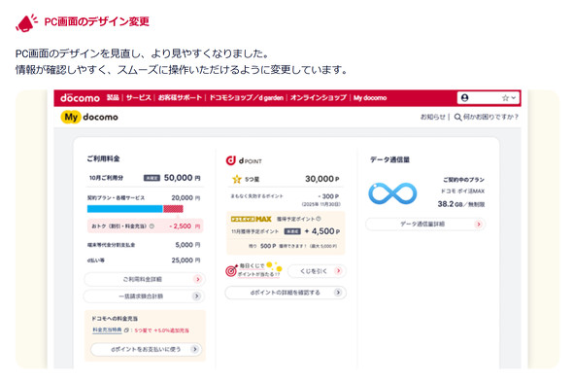The image size is (573, 382).
Task: Select My docomo in the red navigation bar
Action: click(370, 98)
